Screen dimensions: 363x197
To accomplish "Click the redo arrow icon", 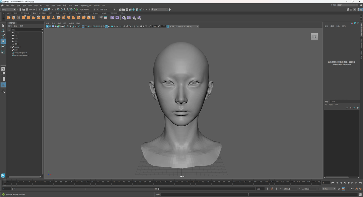I will [34, 9].
